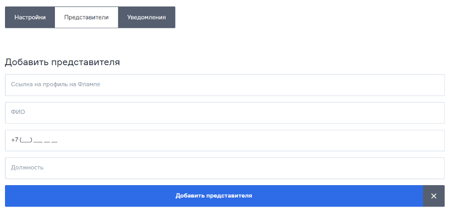
Task: Go to the Уведомления tab
Action: click(147, 17)
